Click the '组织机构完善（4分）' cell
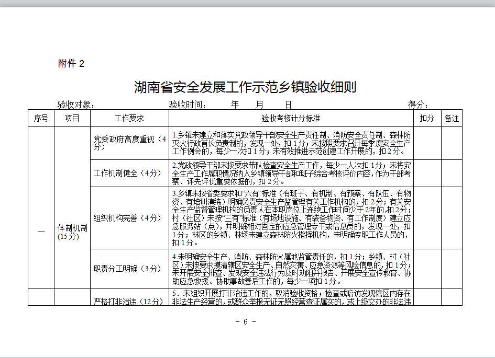This screenshot has width=495, height=358. point(129,218)
